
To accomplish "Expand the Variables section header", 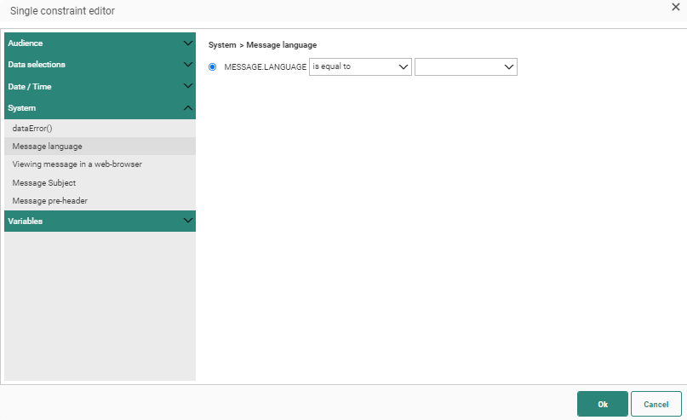I will pos(85,221).
